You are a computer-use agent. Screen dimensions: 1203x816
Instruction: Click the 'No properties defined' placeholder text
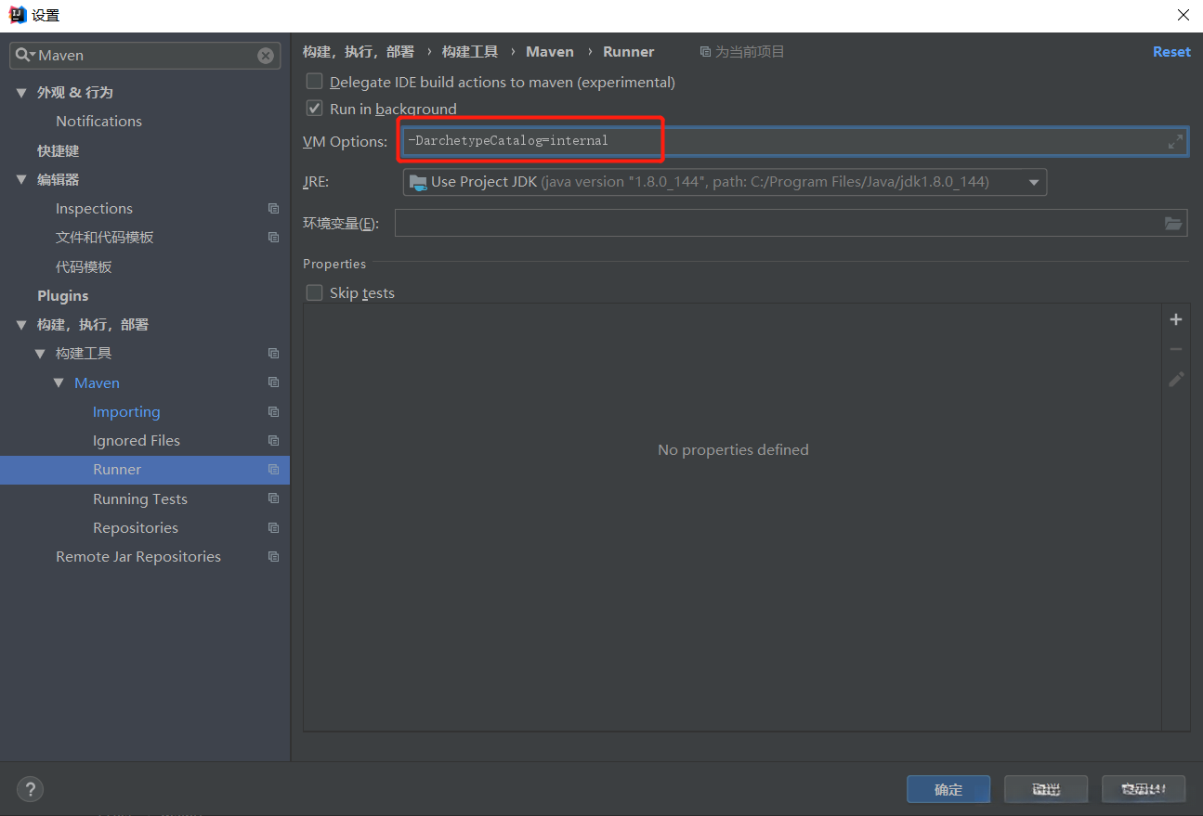733,450
